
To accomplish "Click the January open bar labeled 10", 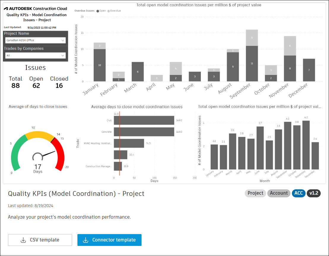I will coord(100,65).
